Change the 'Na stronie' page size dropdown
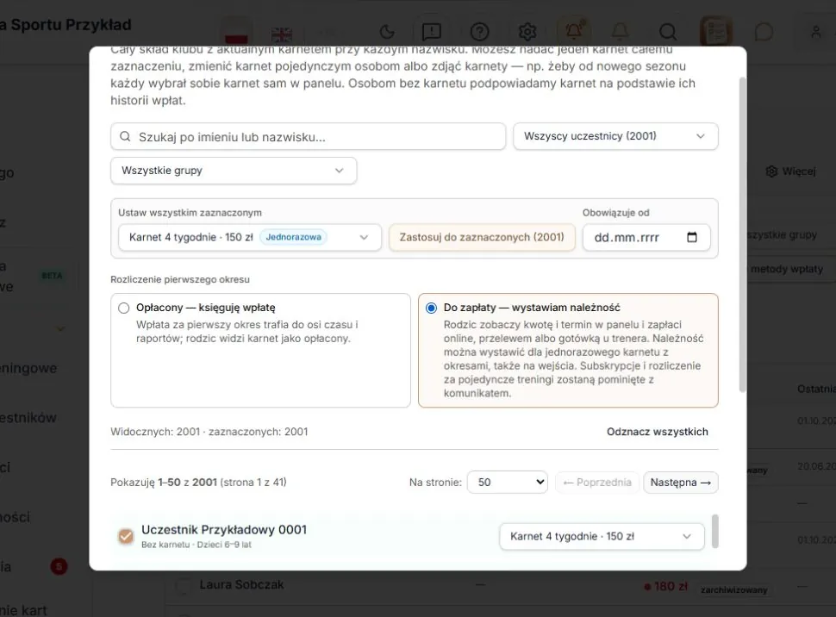The image size is (836, 617). tap(507, 482)
